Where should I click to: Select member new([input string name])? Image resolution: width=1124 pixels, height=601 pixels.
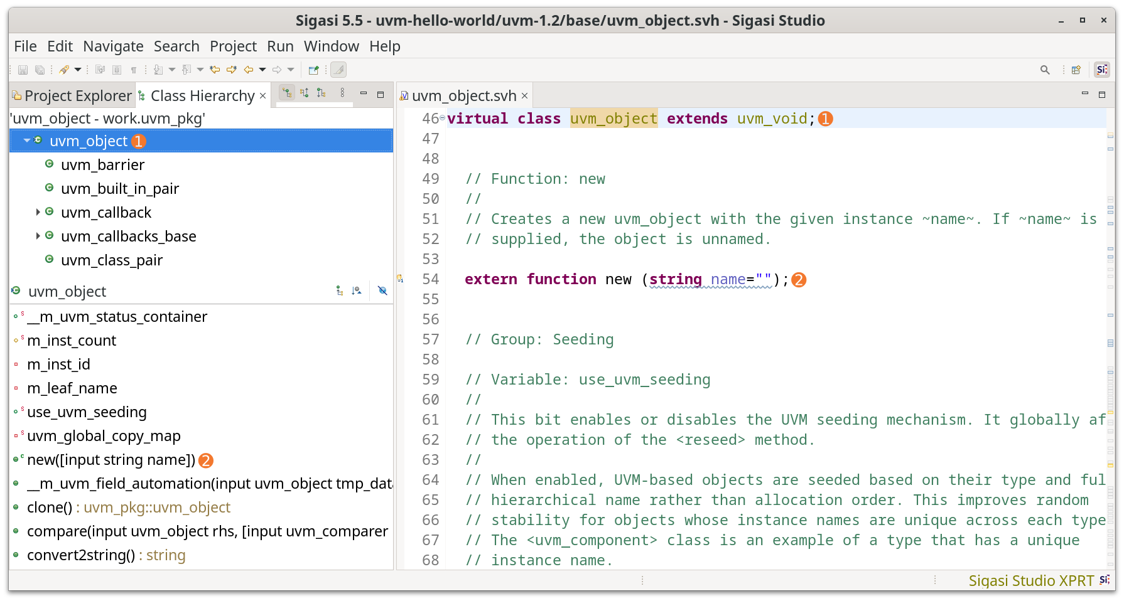[x=111, y=460]
